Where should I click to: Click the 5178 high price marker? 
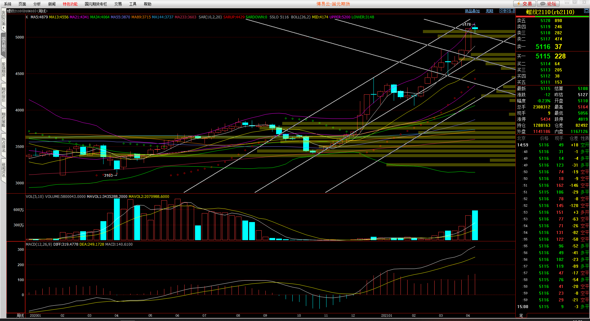point(467,25)
